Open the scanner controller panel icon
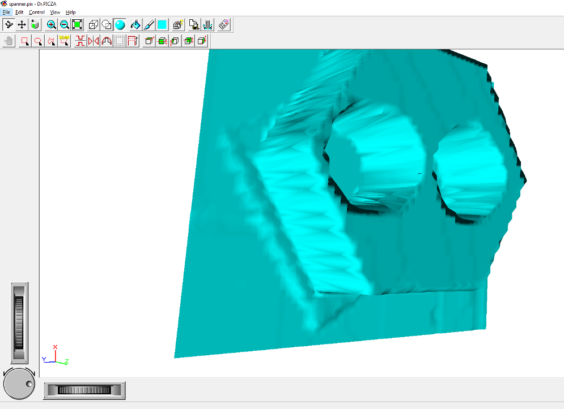Viewport: 564px width, 409px height. [224, 24]
